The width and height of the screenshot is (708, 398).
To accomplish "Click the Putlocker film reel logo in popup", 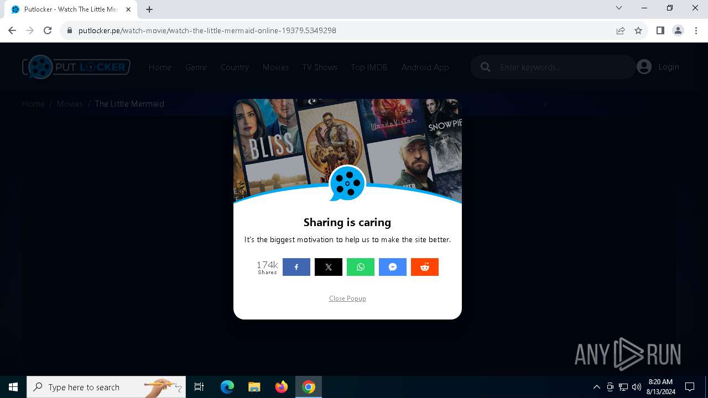I will pyautogui.click(x=347, y=184).
